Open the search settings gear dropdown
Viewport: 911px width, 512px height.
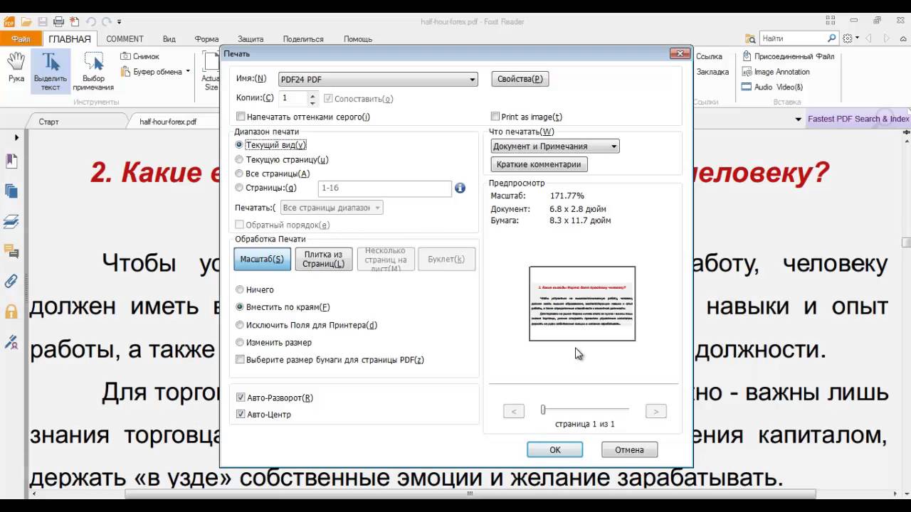[x=851, y=38]
